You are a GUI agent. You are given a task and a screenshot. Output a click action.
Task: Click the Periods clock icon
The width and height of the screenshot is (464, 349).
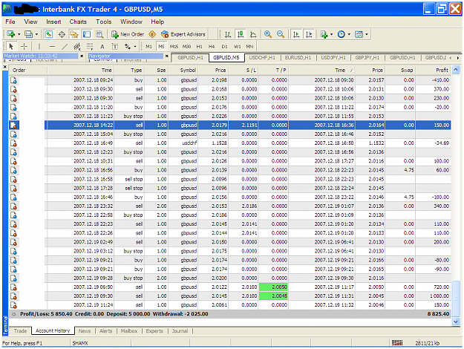point(342,34)
